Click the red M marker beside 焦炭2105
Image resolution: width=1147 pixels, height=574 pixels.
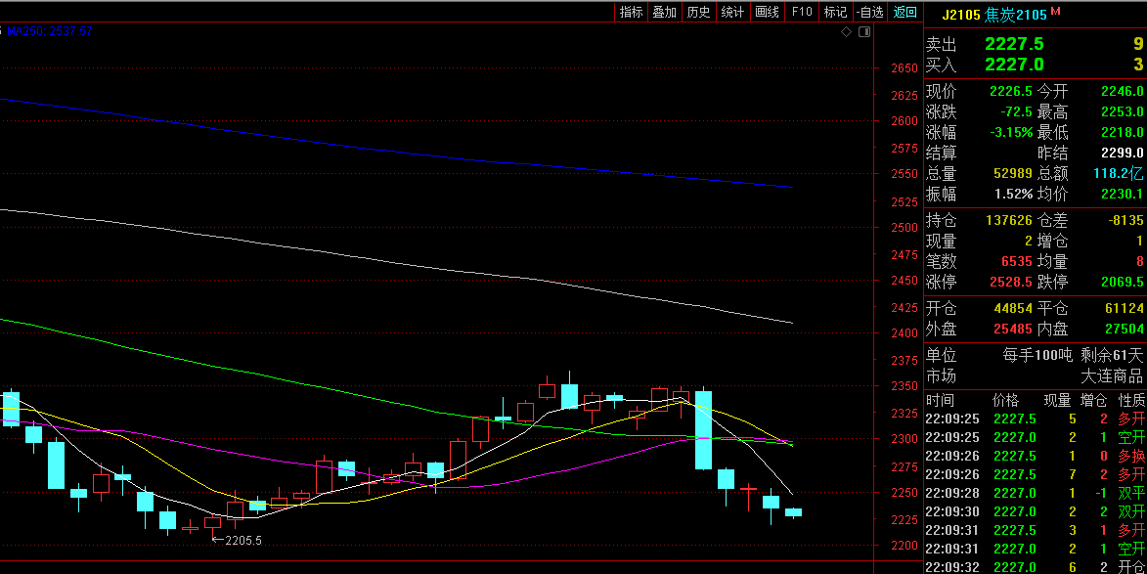(x=1055, y=10)
